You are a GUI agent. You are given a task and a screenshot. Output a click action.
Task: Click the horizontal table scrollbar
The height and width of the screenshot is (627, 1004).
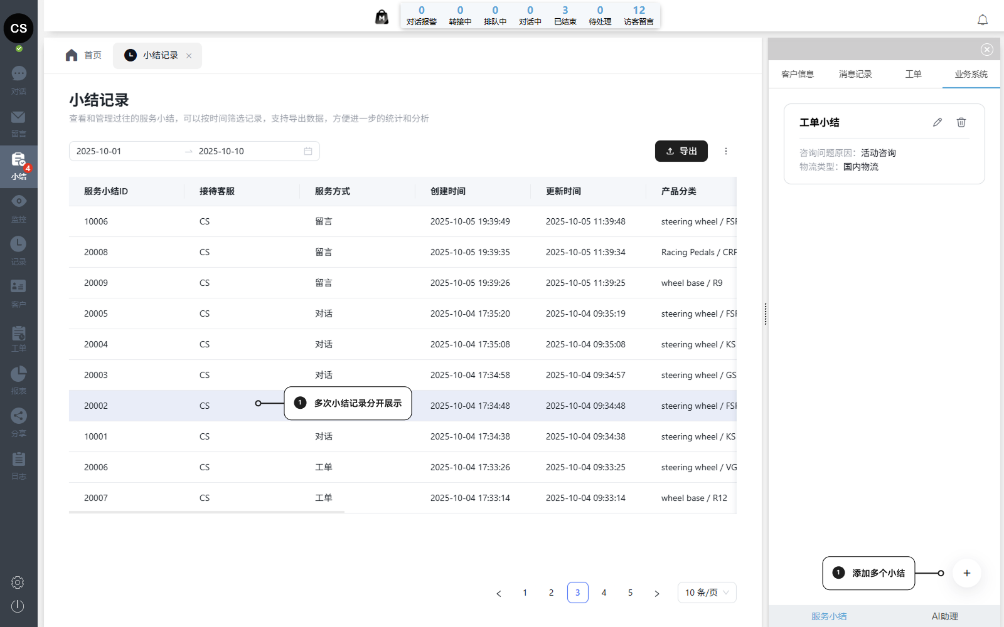pos(207,512)
